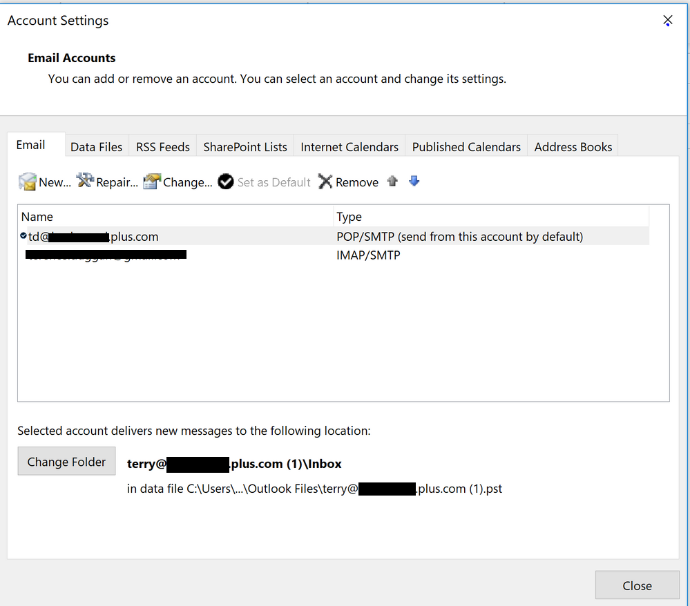Move account up with gray arrow
The width and height of the screenshot is (690, 606).
392,182
